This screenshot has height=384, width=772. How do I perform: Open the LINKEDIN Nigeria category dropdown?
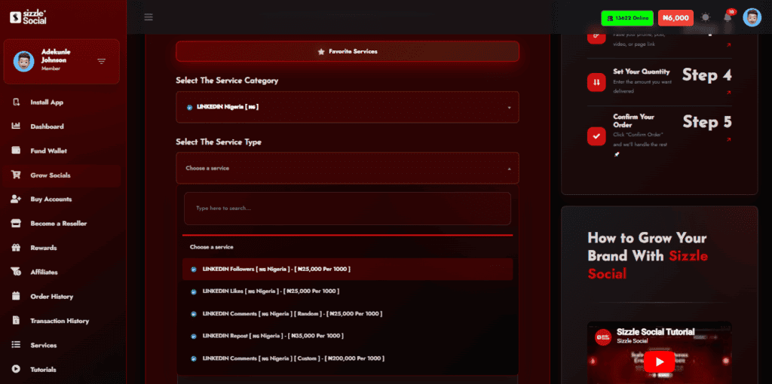348,107
